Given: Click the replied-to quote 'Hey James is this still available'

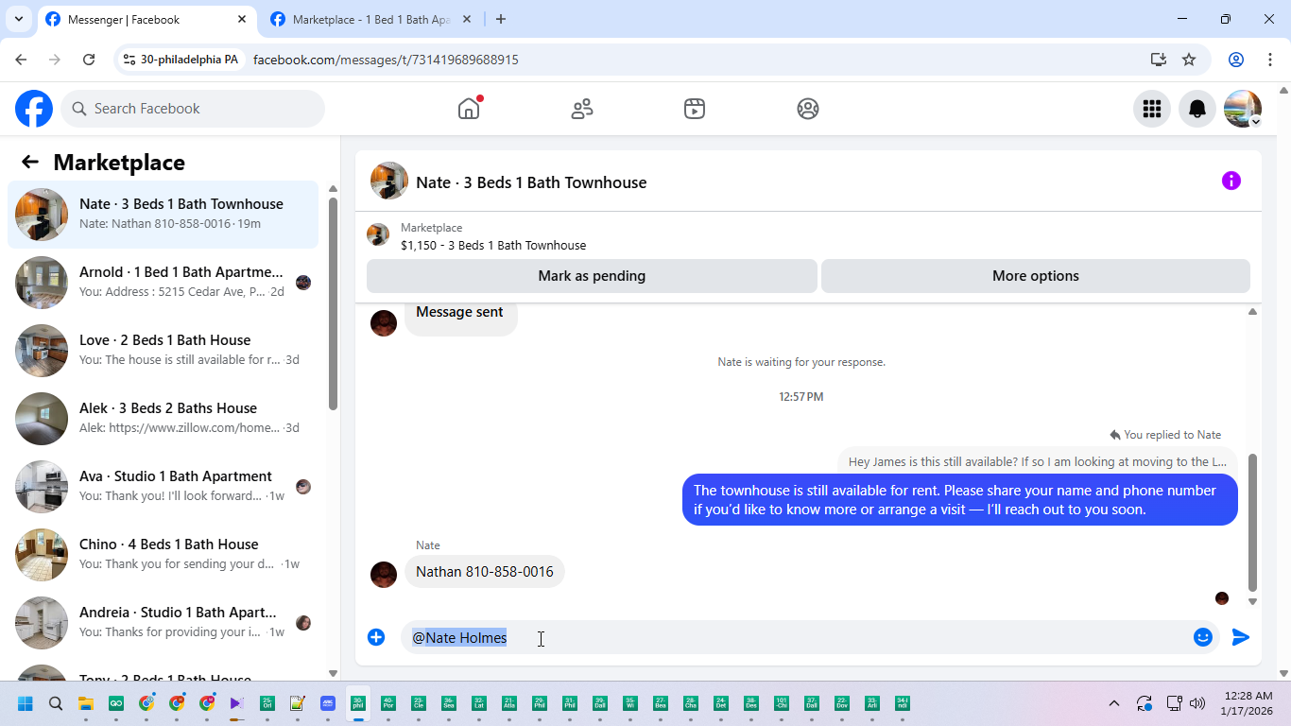Looking at the screenshot, I should click(1038, 462).
